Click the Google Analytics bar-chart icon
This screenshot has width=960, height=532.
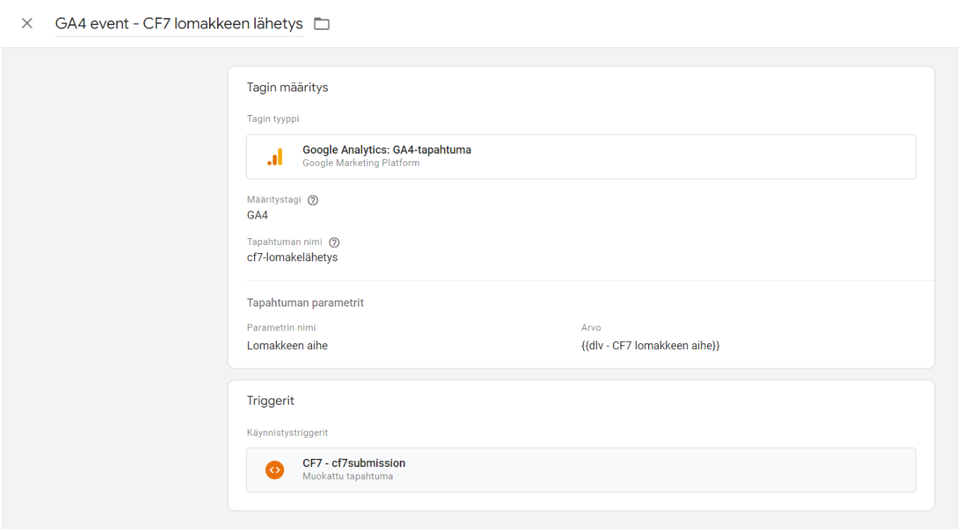pyautogui.click(x=275, y=156)
